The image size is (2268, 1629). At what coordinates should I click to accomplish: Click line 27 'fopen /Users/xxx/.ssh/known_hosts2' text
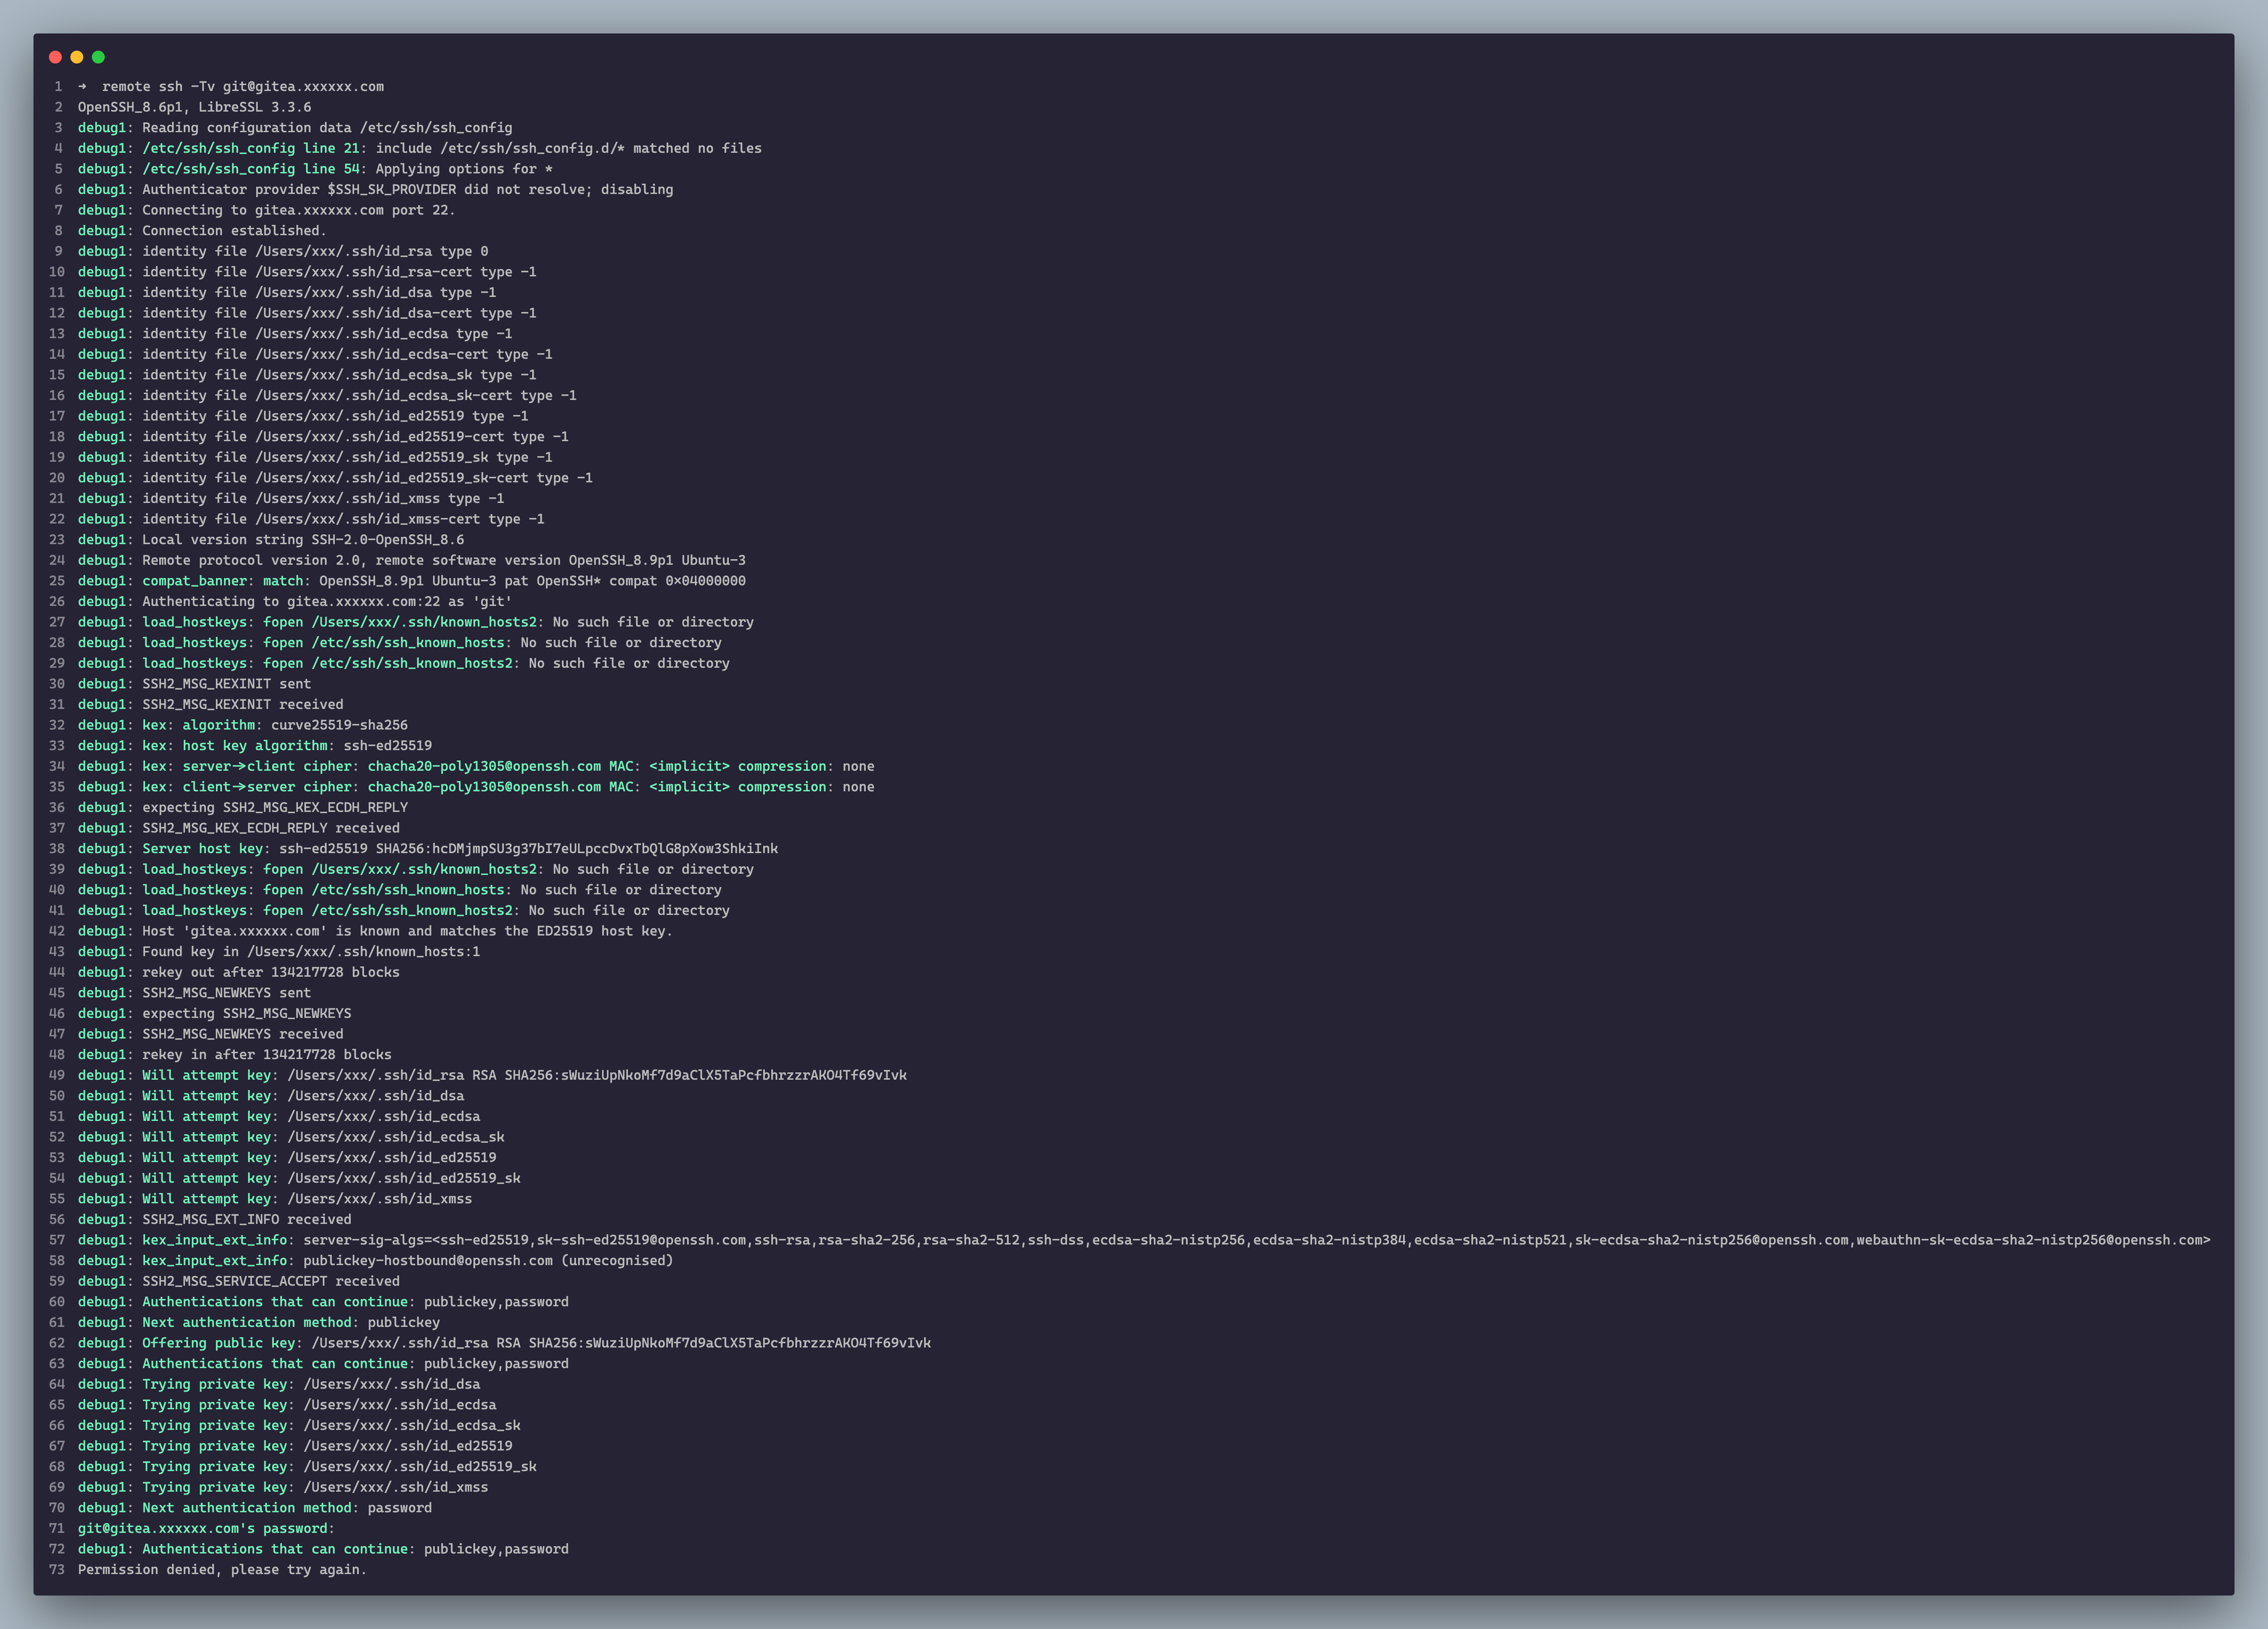(400, 622)
